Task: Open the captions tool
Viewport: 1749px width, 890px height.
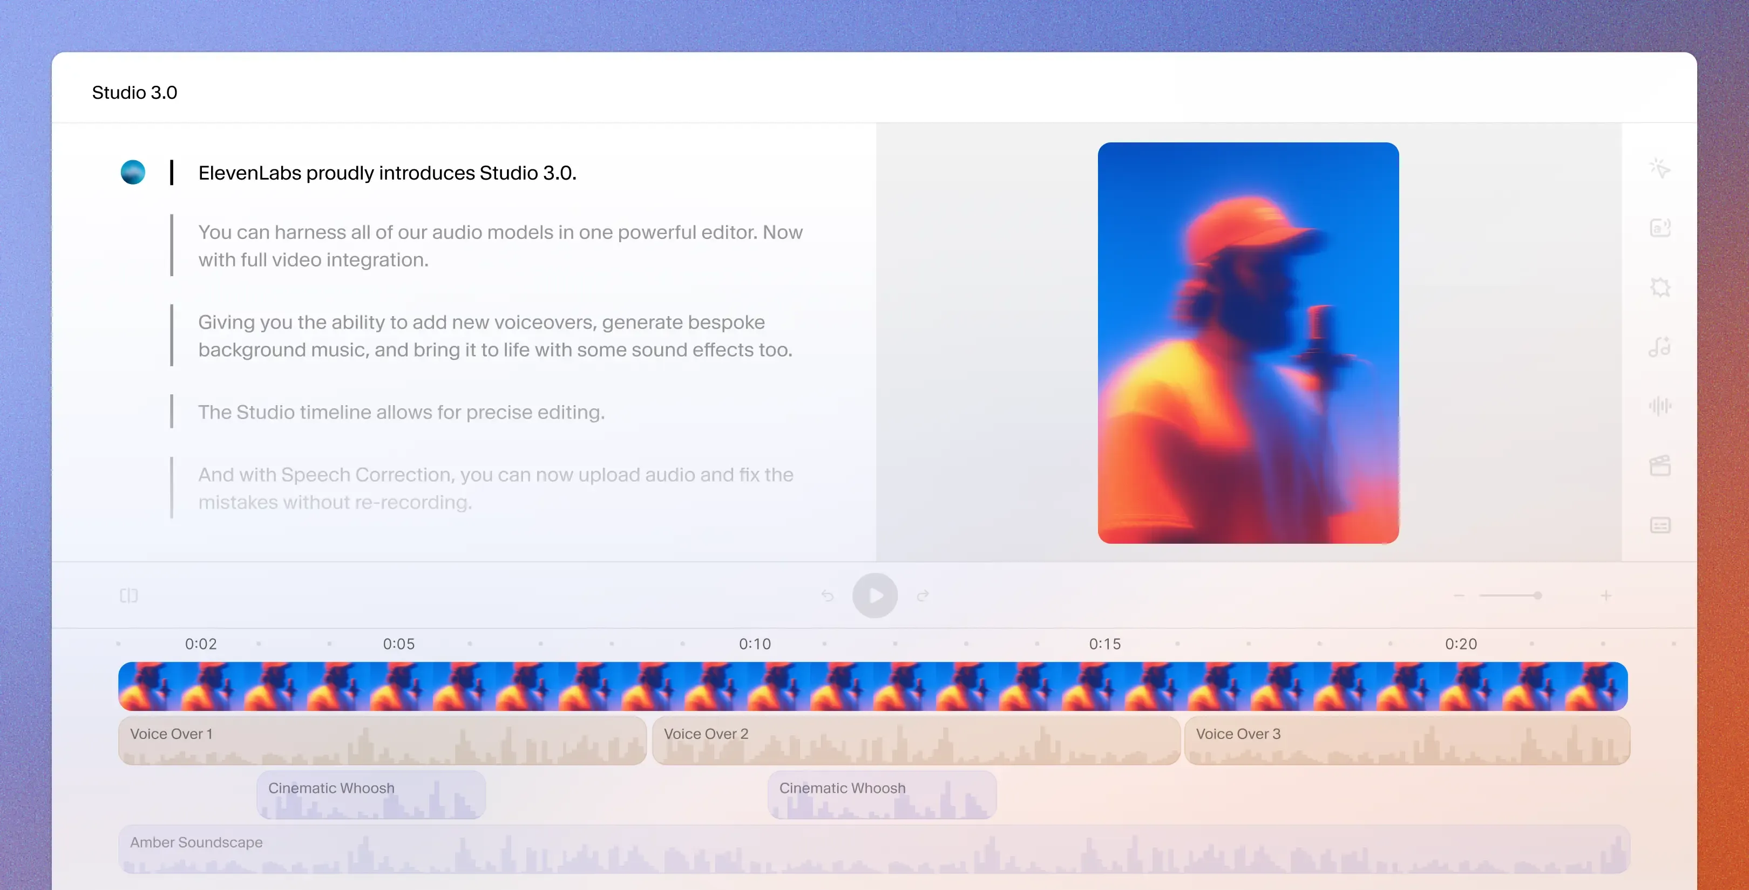Action: click(1660, 525)
